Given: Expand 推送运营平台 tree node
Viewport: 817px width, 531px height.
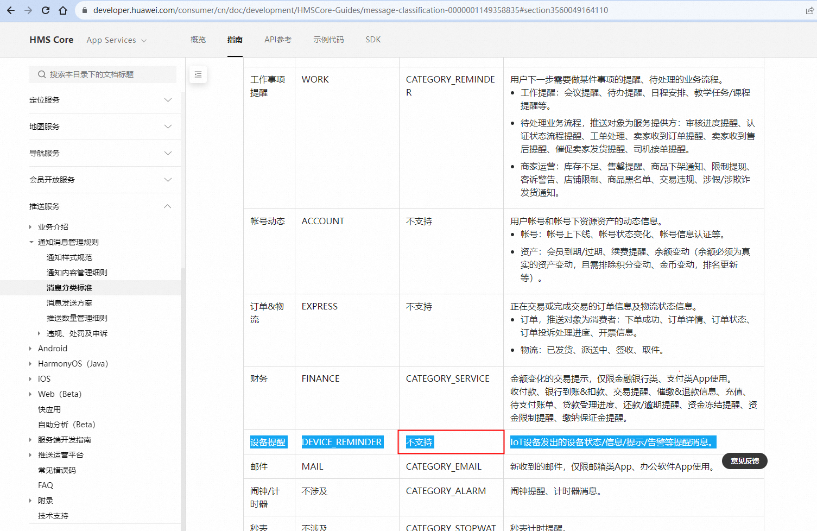Looking at the screenshot, I should [x=31, y=455].
